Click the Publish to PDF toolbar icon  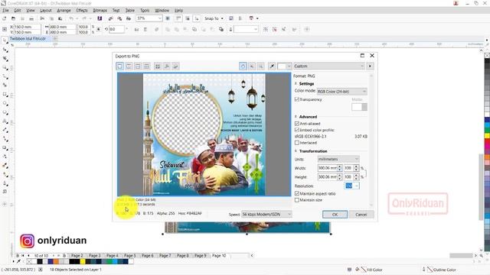[x=129, y=18]
